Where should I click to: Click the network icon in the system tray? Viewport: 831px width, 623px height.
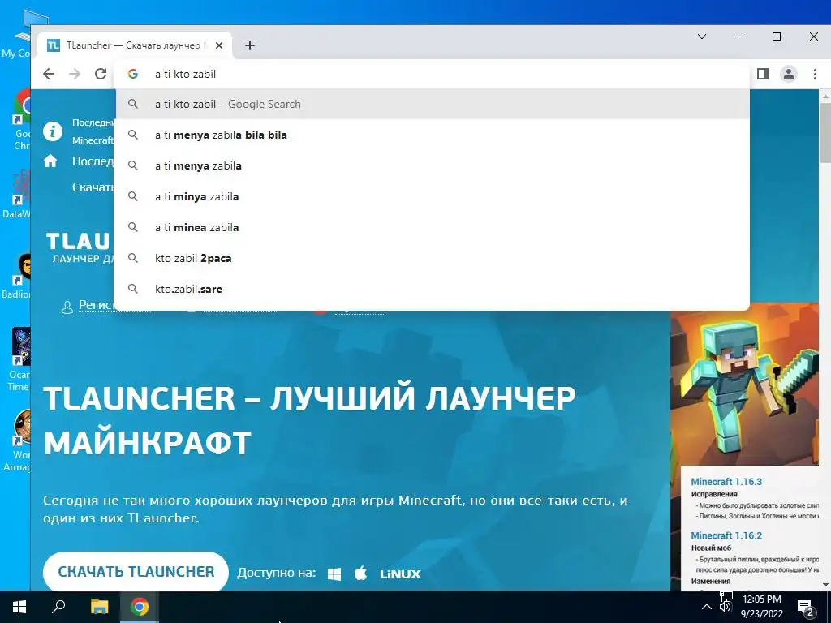726,596
